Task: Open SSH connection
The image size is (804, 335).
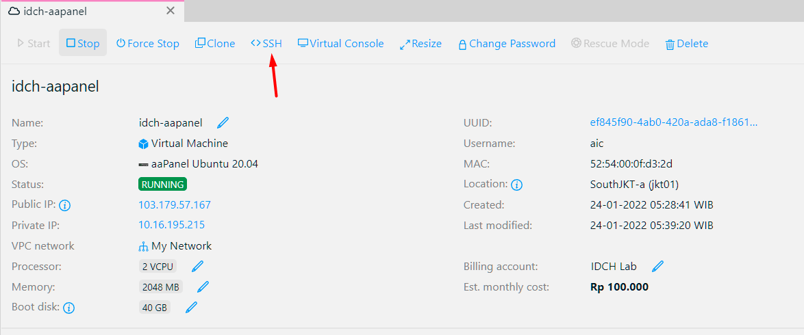Action: [266, 43]
